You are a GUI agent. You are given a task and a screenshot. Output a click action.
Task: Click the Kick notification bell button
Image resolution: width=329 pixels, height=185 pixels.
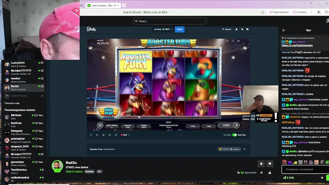pos(261,164)
